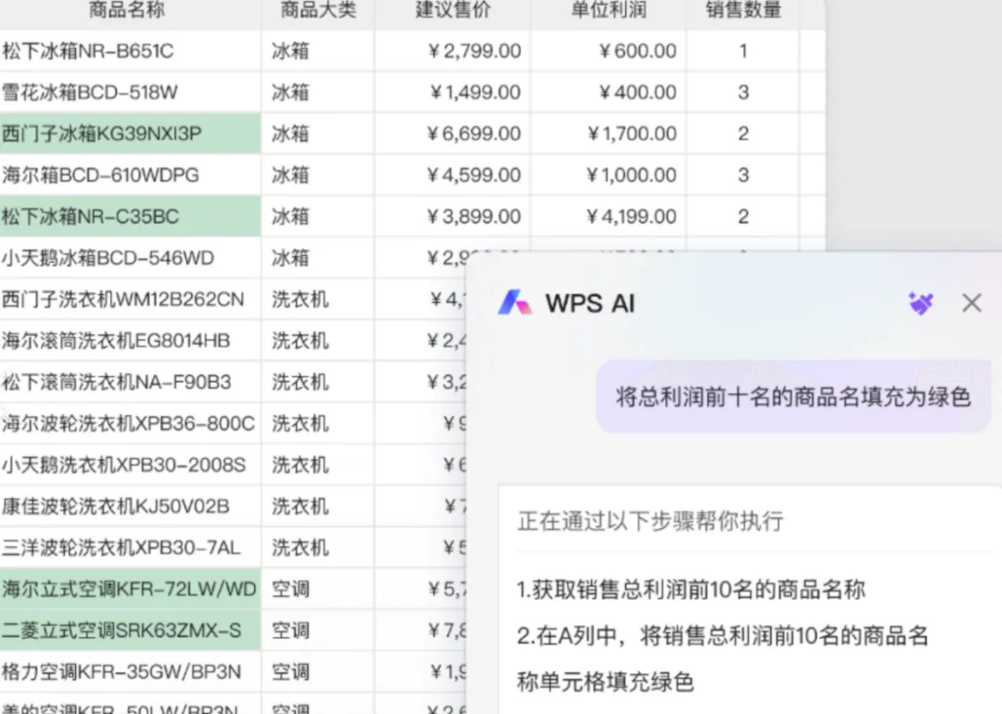
Task: Select quantity cell in 雪花冰箱BCD-518W row
Action: 742,92
